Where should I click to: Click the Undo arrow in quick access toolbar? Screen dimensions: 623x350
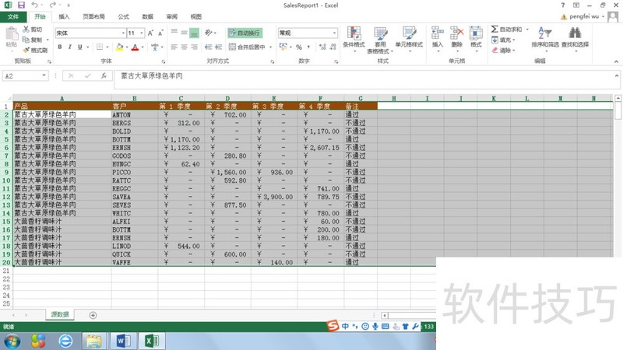tap(35, 5)
